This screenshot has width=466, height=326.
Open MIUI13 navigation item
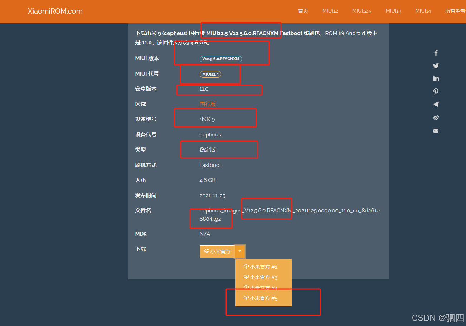[x=393, y=11]
